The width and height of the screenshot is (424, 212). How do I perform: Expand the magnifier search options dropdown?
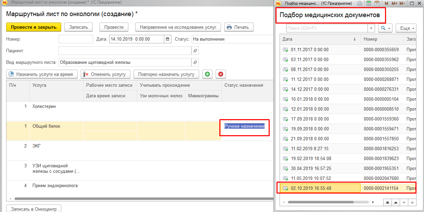click(x=385, y=28)
